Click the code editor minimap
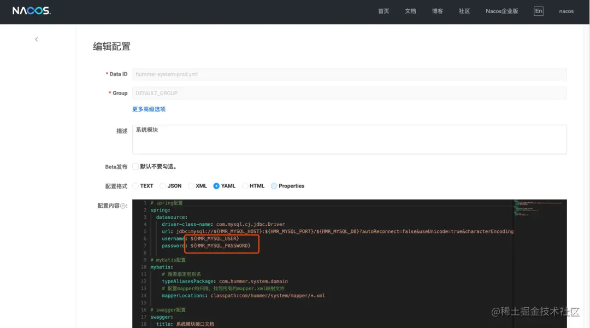Image resolution: width=590 pixels, height=328 pixels. click(x=540, y=208)
